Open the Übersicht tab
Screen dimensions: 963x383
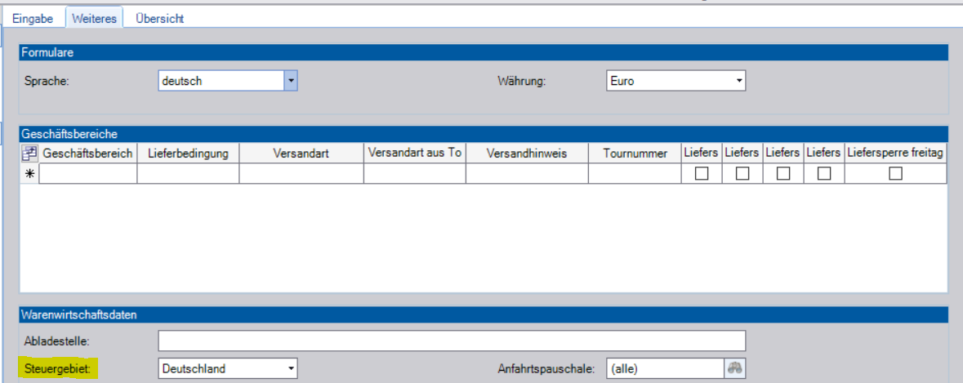click(x=159, y=18)
